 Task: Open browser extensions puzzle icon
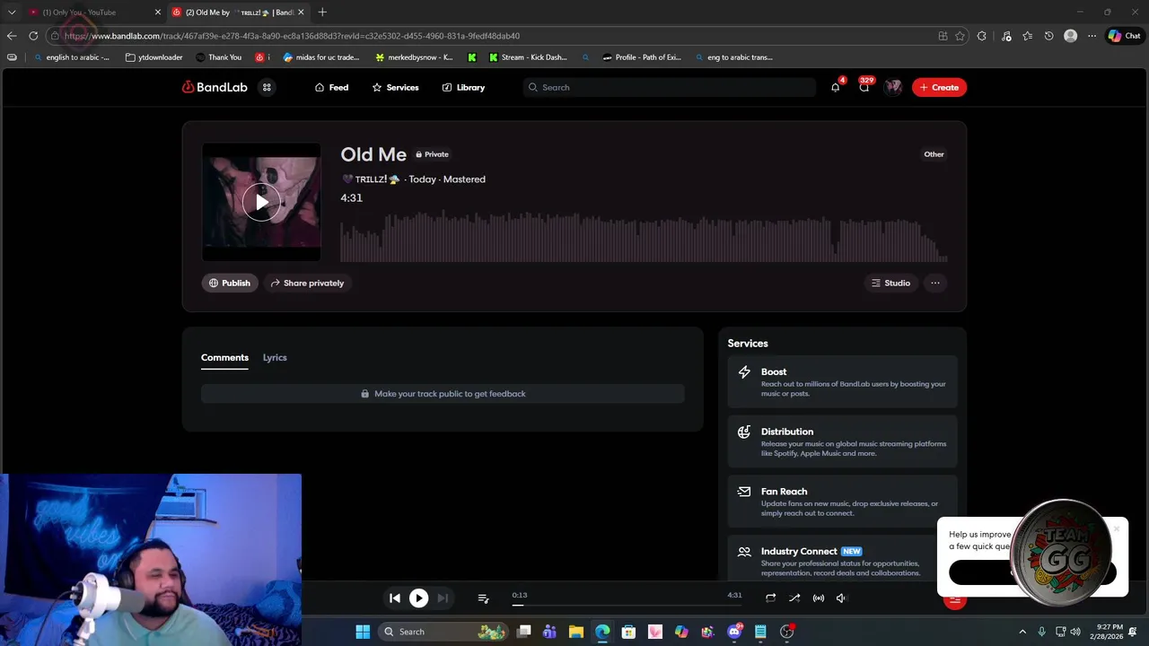pyautogui.click(x=981, y=36)
